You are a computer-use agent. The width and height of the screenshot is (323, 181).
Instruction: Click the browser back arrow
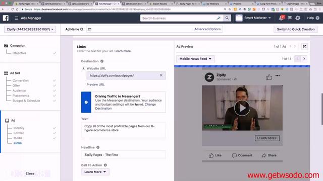click(3, 9)
